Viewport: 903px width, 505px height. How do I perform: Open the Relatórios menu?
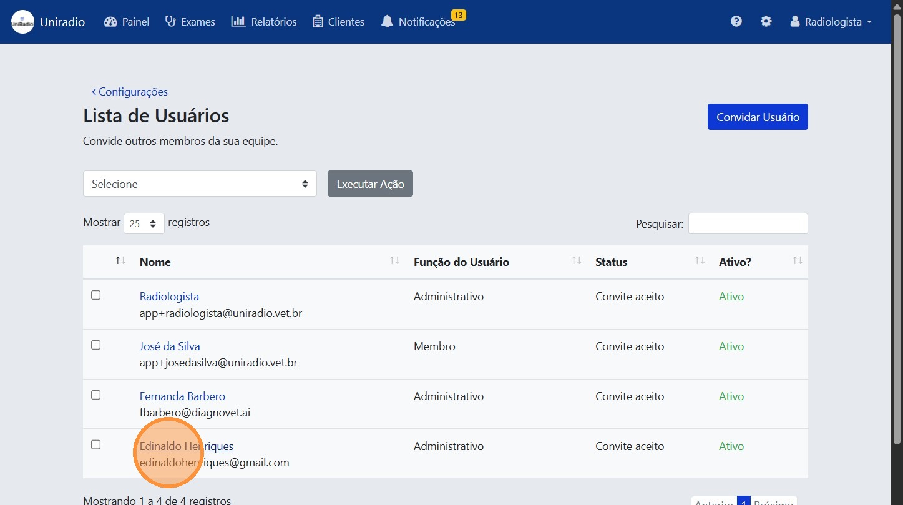264,22
